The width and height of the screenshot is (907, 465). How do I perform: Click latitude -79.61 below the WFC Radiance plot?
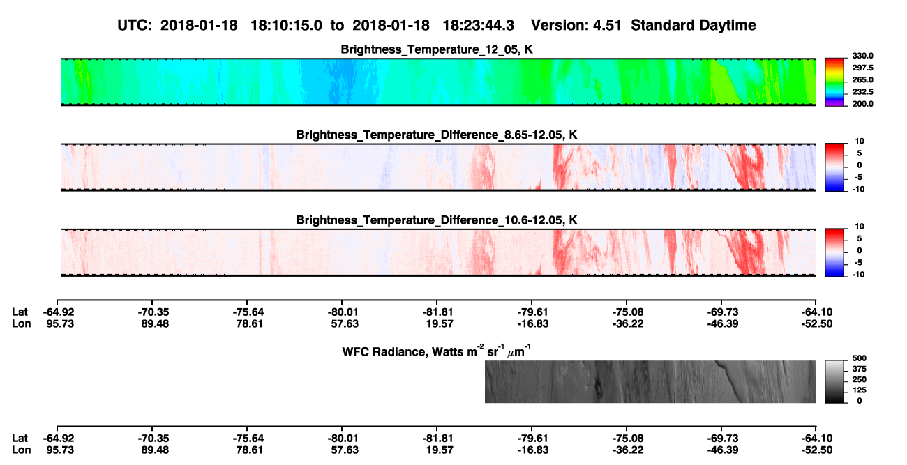click(532, 438)
